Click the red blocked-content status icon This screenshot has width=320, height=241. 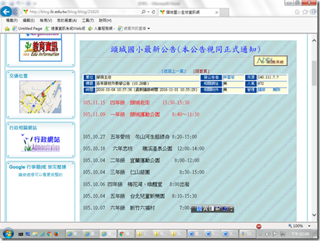(x=258, y=226)
